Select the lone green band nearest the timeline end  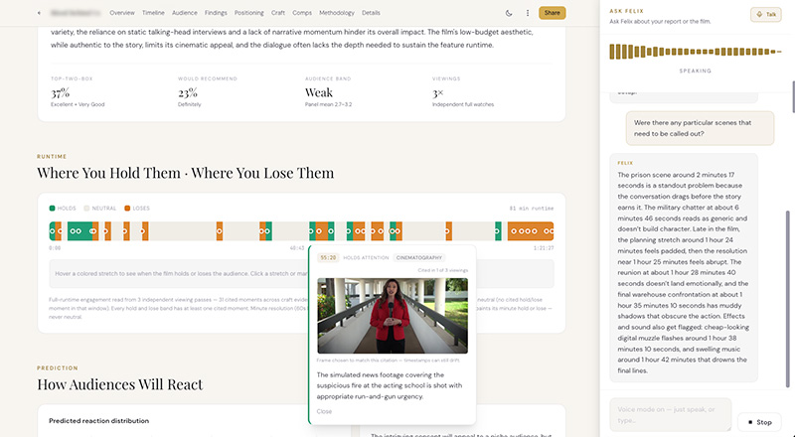tap(499, 231)
